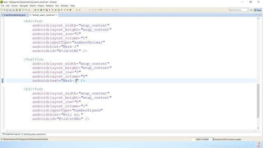The height and width of the screenshot is (148, 263).
Task: Click the New file toolbar icon
Action: [x=2, y=10]
